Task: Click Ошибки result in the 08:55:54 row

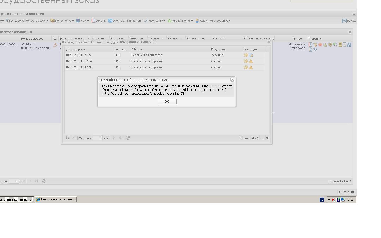Action: [x=216, y=61]
